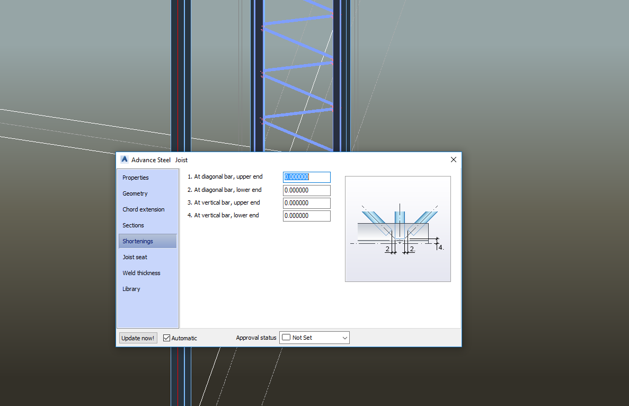This screenshot has width=629, height=406.
Task: Select the diagonal bar upper end field
Action: click(306, 177)
